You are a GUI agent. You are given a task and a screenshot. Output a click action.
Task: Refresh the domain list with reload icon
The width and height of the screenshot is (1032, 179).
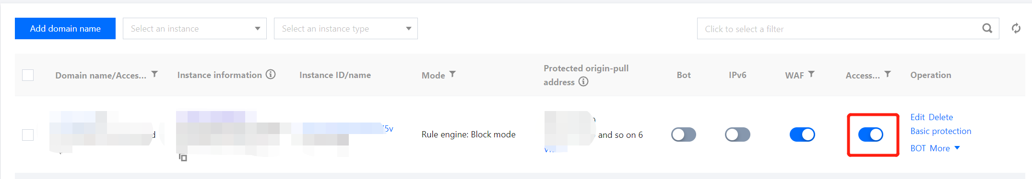[x=1016, y=29]
